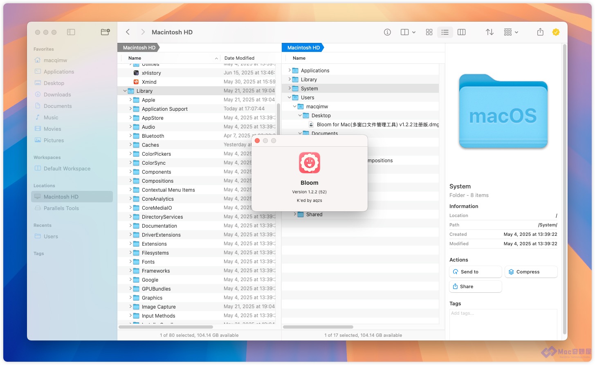Open the Bloom app icon in About dialog

pos(310,163)
